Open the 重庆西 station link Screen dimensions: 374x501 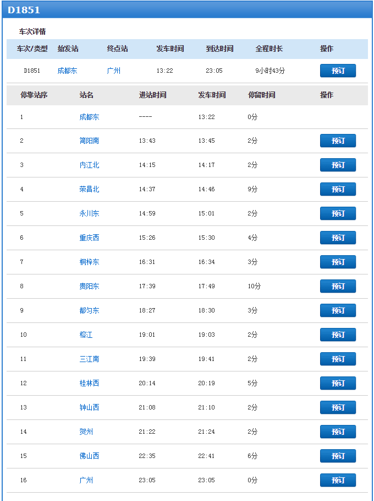(89, 238)
